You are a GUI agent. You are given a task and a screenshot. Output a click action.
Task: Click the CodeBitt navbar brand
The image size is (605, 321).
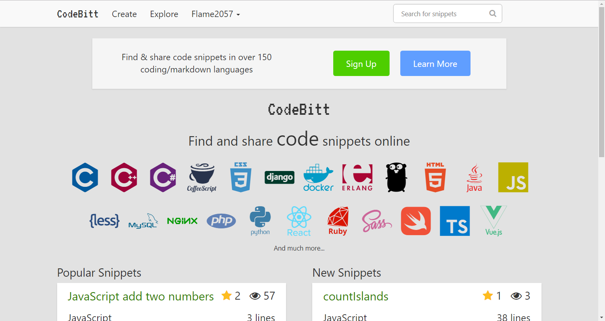click(78, 14)
